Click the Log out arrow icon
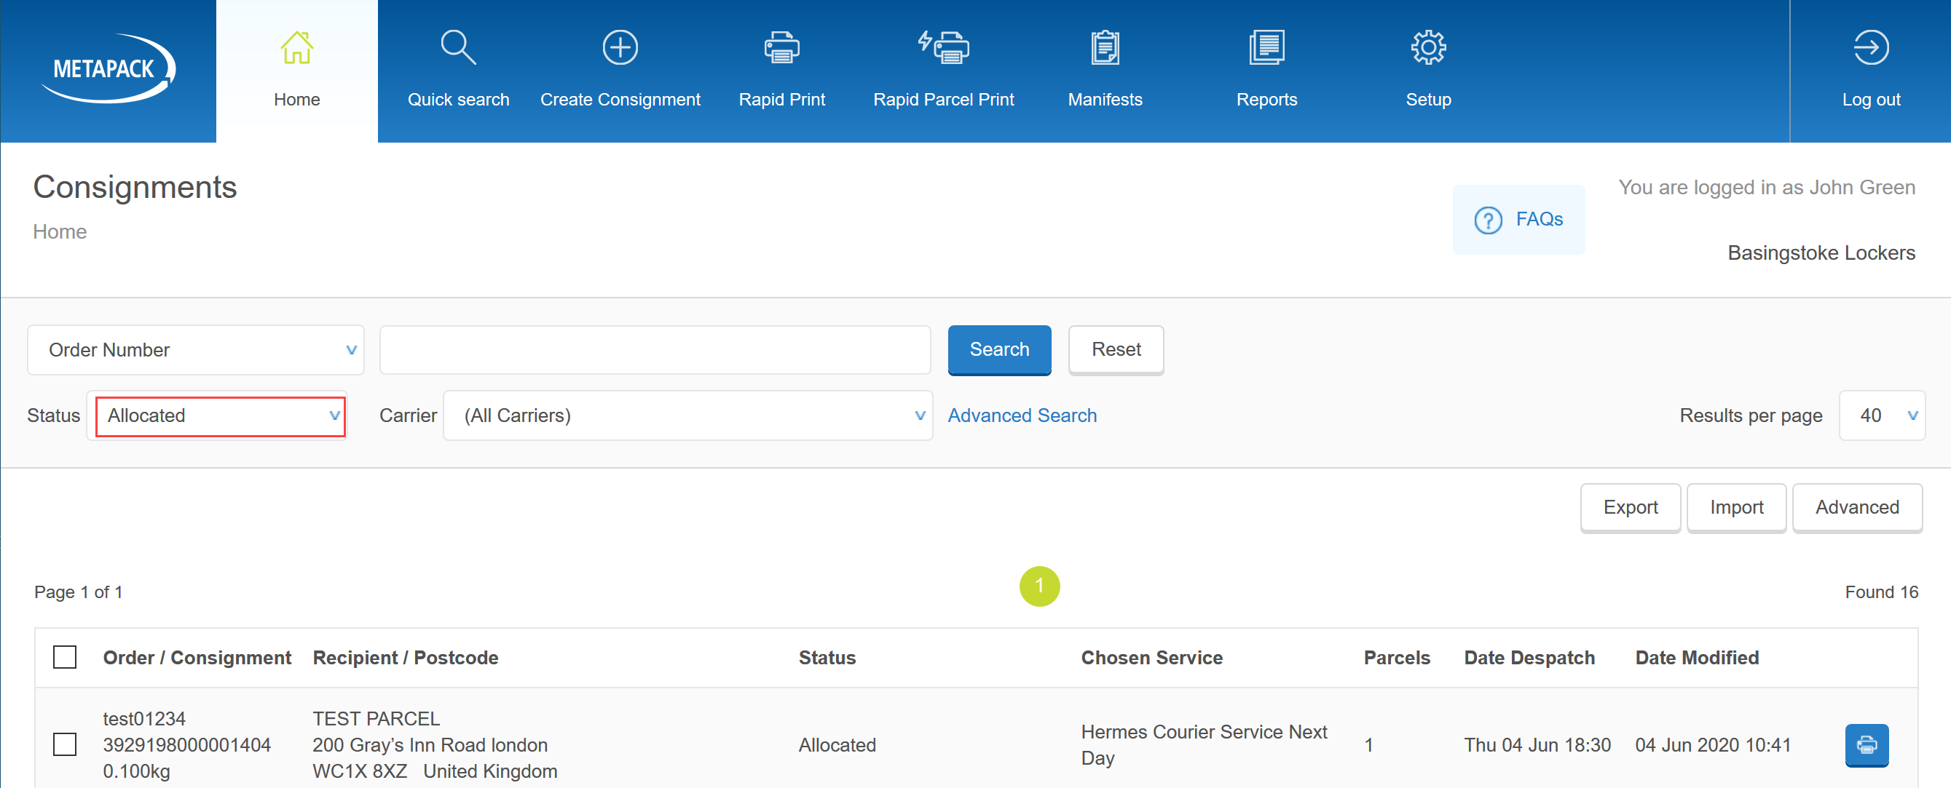This screenshot has height=788, width=1951. click(x=1870, y=49)
